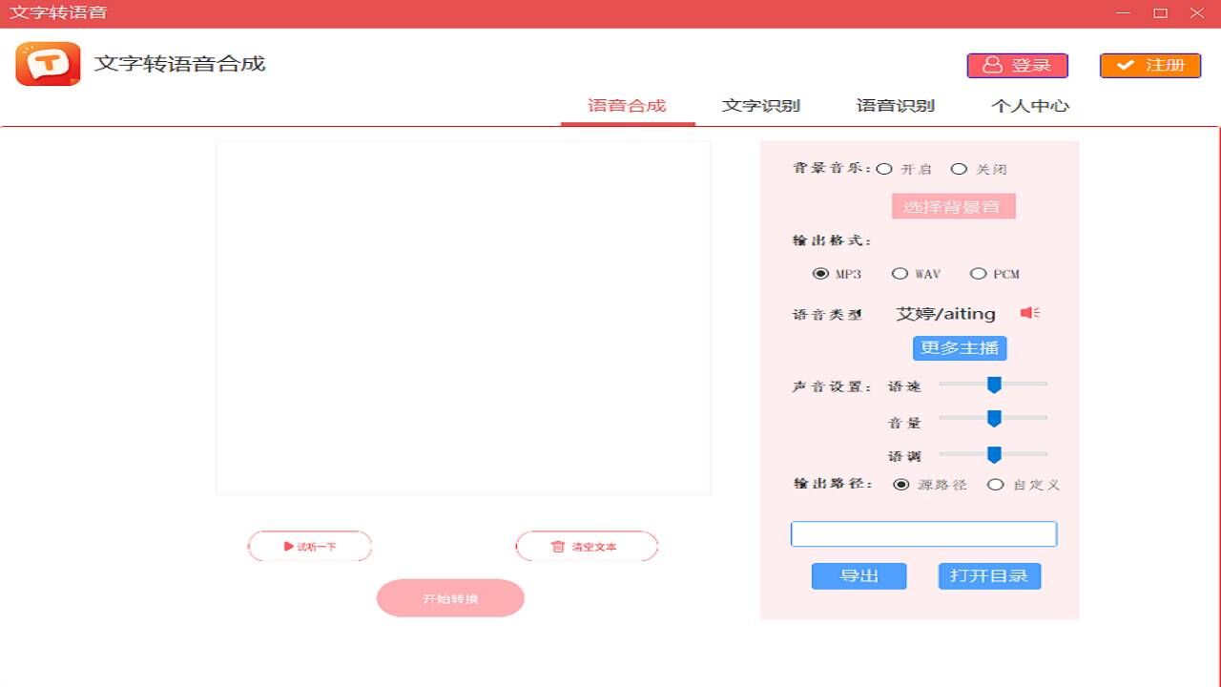The width and height of the screenshot is (1221, 687).
Task: Select 自定义 output path option
Action: tap(995, 484)
